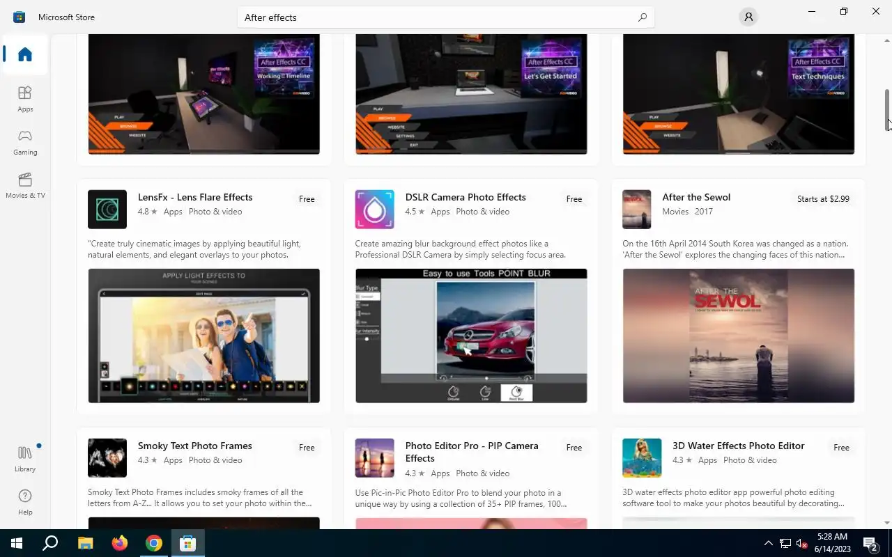The width and height of the screenshot is (892, 557).
Task: Open After the Sewol movie title
Action: pos(696,197)
